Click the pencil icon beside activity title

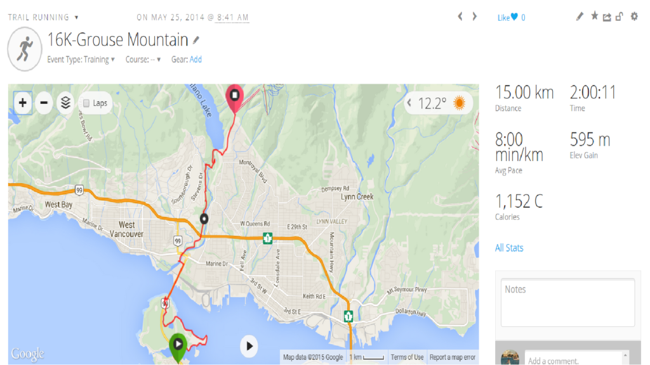[x=196, y=40]
